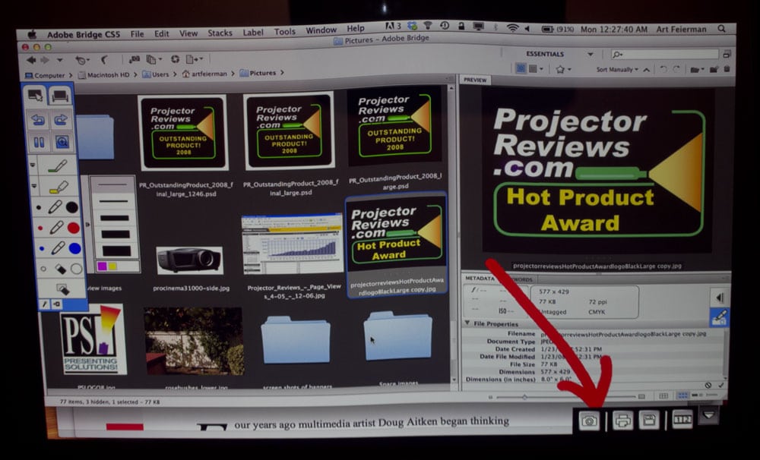Switch to the Metadata tab
Image resolution: width=760 pixels, height=460 pixels.
pyautogui.click(x=480, y=279)
